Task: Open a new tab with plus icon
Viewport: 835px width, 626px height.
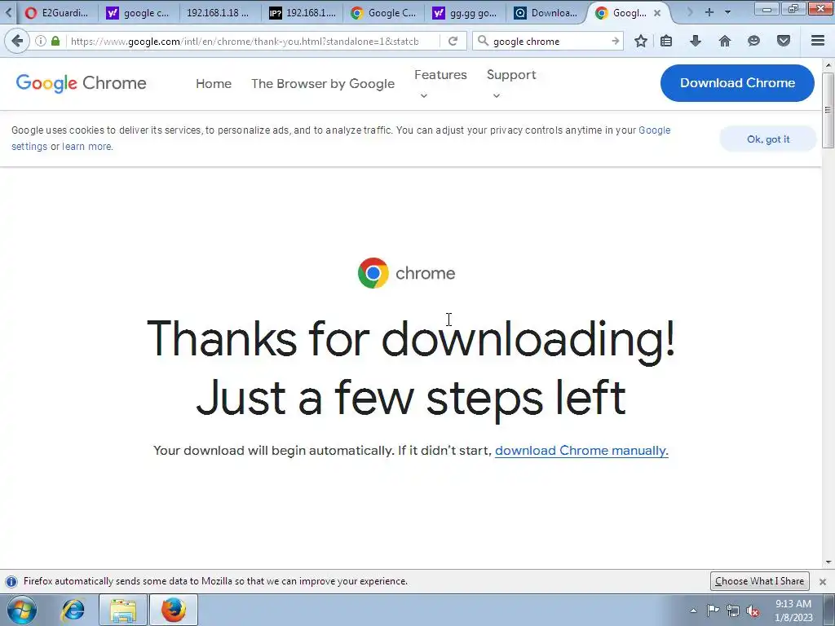Action: pos(709,12)
